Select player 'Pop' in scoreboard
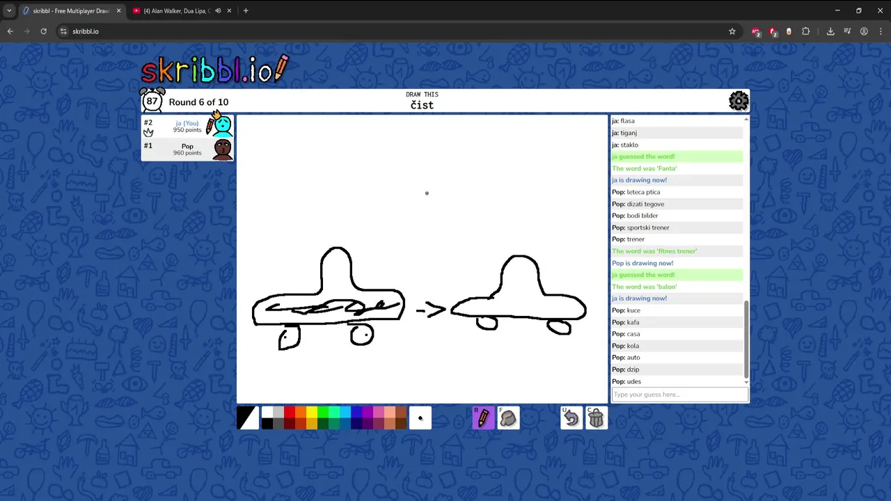The width and height of the screenshot is (891, 501). [187, 150]
